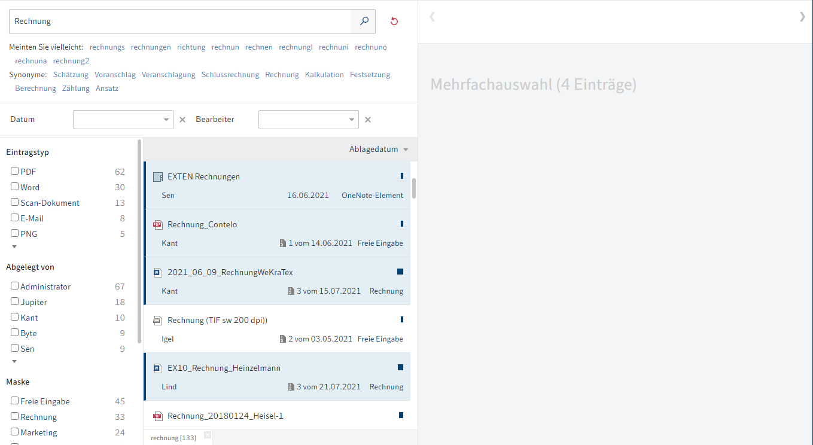Click the filter panel scrollbar

pos(139,241)
